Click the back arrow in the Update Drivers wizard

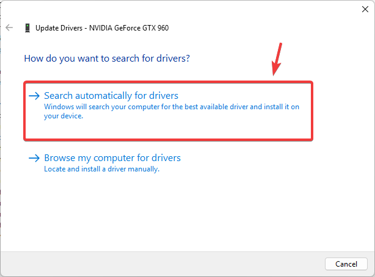(x=9, y=27)
